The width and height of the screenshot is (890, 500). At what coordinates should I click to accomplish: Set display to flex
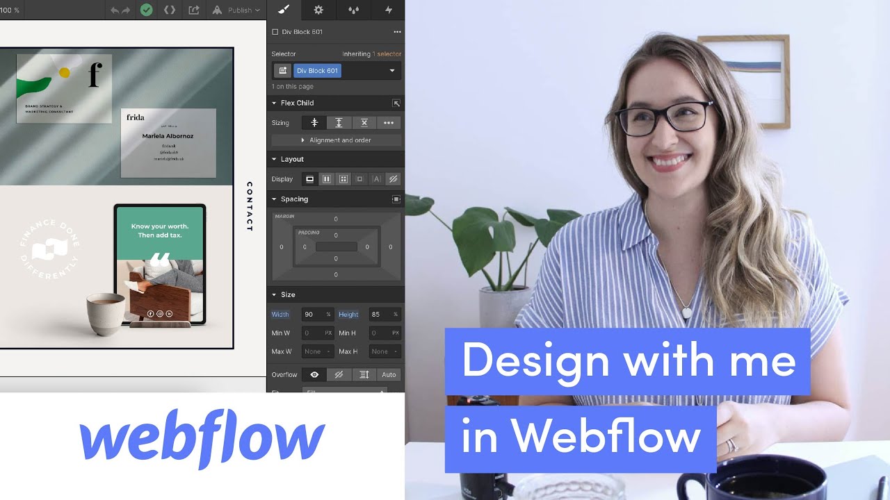[326, 179]
